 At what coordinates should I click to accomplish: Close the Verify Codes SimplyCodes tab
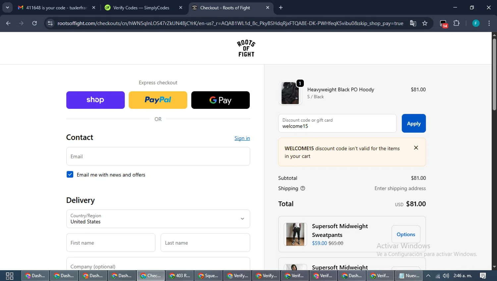pyautogui.click(x=181, y=7)
